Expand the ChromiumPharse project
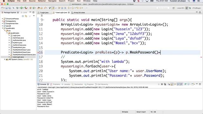This screenshot has height=114, width=203. pyautogui.click(x=3, y=19)
